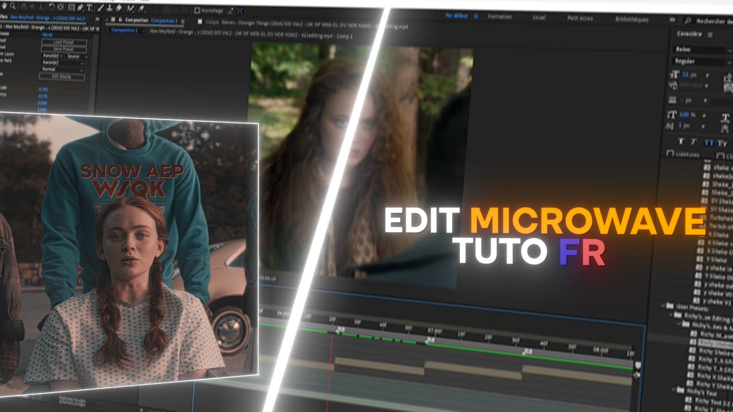
Task: Open the first Aucun(e) layer dropdown
Action: (x=53, y=56)
